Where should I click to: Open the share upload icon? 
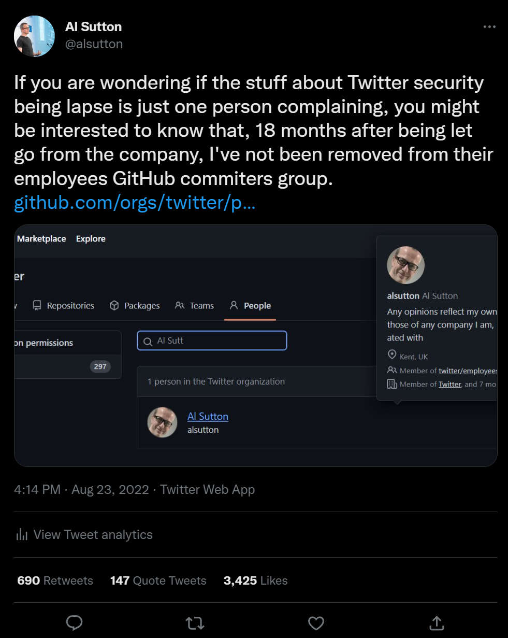437,622
